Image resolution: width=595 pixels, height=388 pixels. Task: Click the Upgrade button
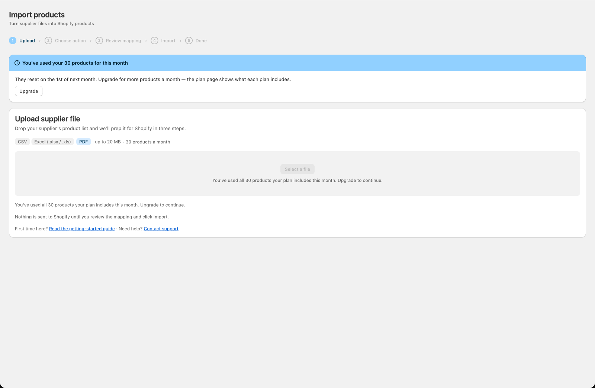[29, 91]
